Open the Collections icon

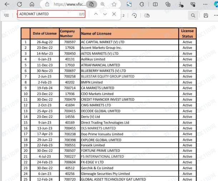pos(168,4)
